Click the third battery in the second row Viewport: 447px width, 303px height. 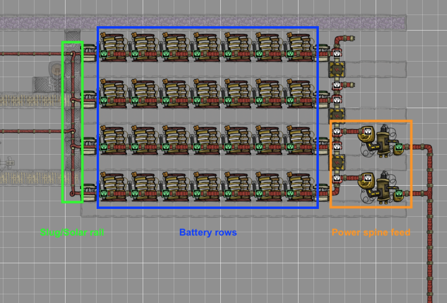pos(176,94)
